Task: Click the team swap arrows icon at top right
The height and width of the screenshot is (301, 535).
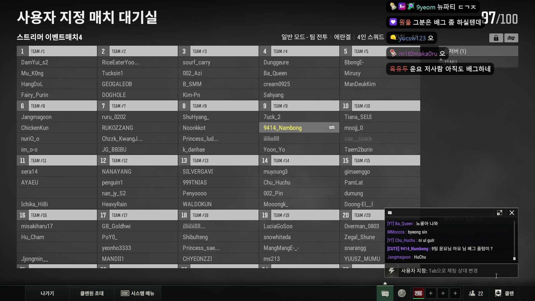Action: pyautogui.click(x=512, y=38)
